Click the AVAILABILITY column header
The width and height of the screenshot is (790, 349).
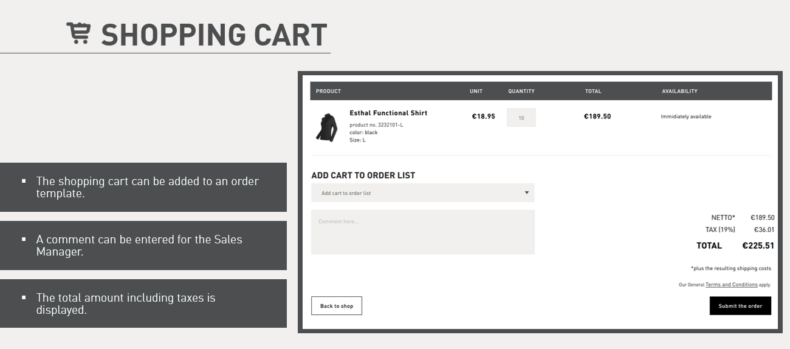679,91
